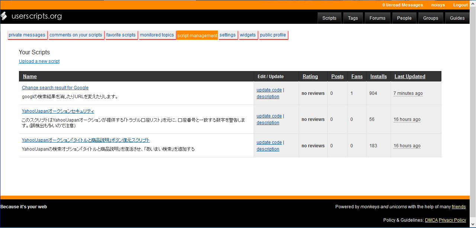Open the Scripts navigation menu
This screenshot has width=476, height=228.
click(x=329, y=17)
